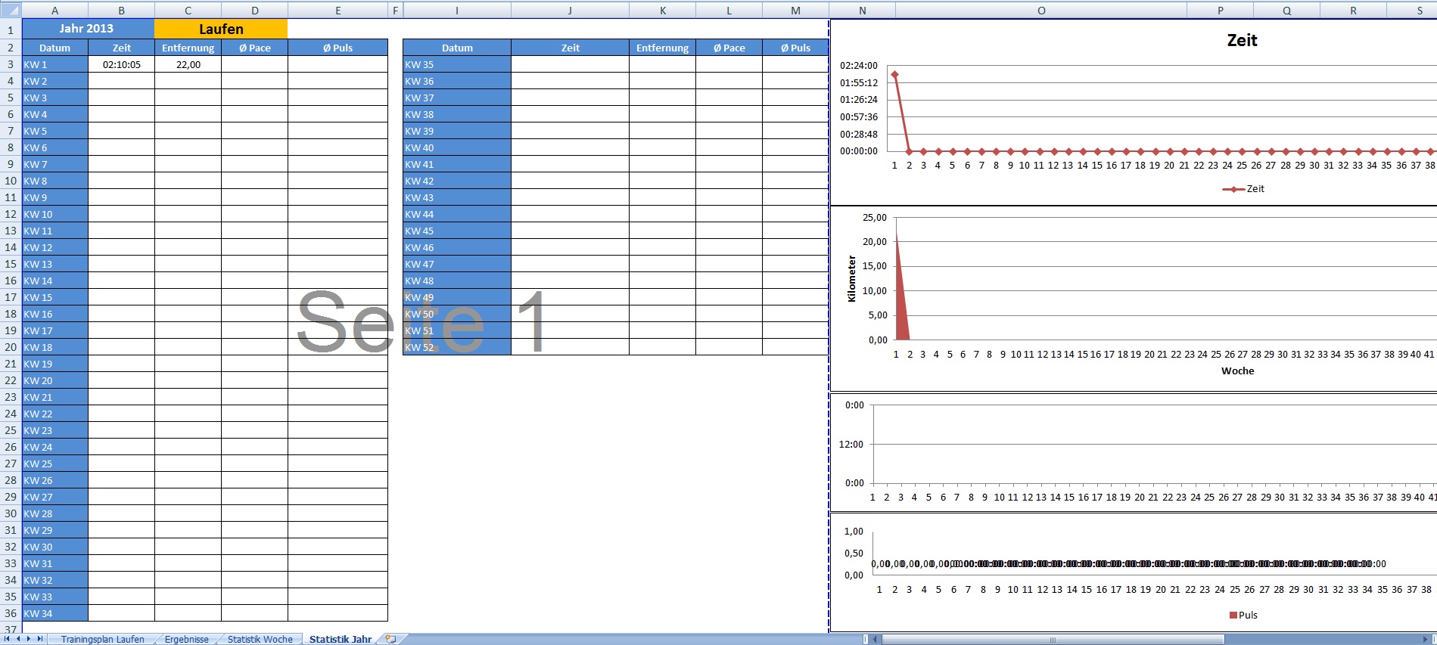Click the Puls legend entry in bottom chart
The image size is (1437, 645).
coord(1243,615)
